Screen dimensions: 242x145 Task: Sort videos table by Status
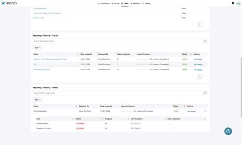pyautogui.click(x=184, y=106)
